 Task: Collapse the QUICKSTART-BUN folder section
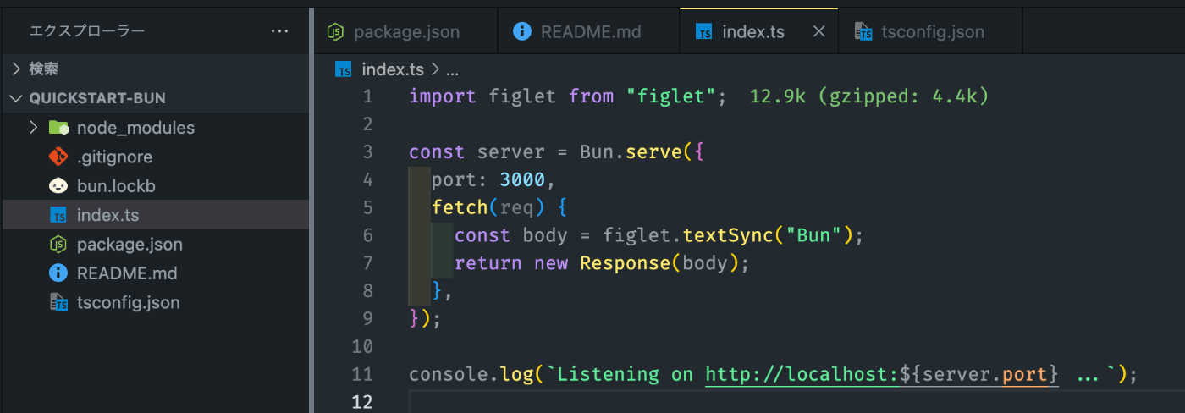pyautogui.click(x=155, y=98)
